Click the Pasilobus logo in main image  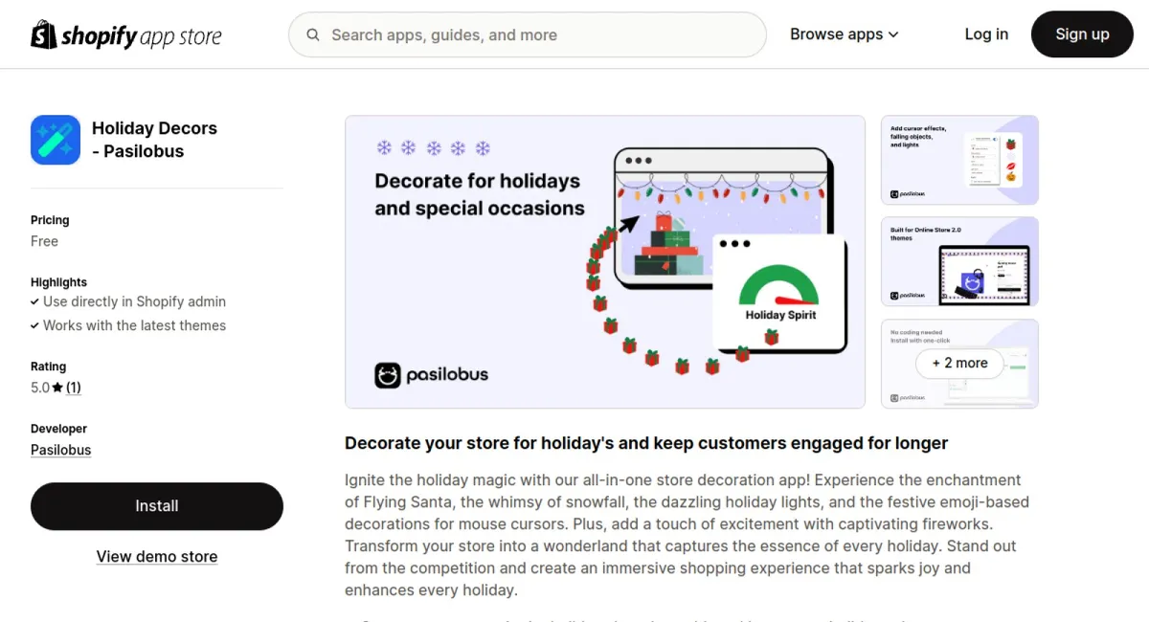(431, 374)
